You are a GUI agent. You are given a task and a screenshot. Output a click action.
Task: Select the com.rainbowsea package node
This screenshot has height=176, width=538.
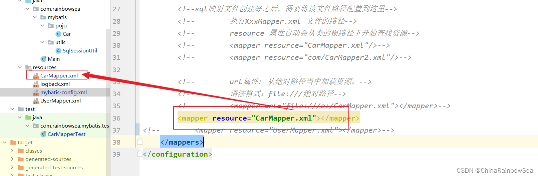click(60, 9)
